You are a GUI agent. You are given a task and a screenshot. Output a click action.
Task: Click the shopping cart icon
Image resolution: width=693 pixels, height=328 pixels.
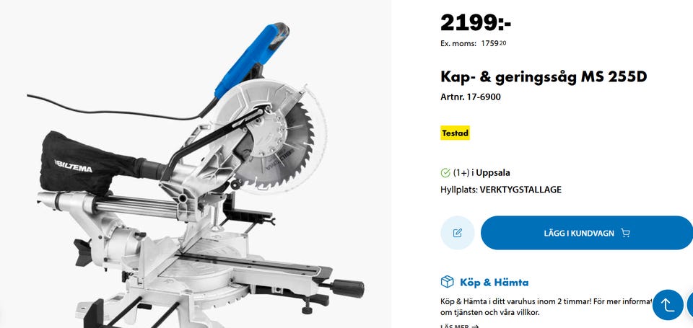point(625,233)
